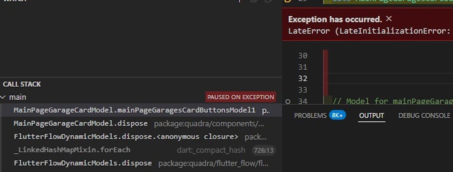The image size is (453, 172).
Task: Toggle the breakpoint circle beside line 34
Action: coord(288,102)
